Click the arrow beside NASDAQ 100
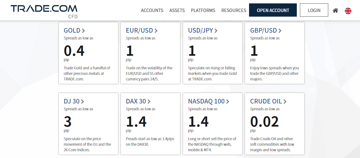Image resolution: width=360 pixels, height=158 pixels. click(227, 101)
